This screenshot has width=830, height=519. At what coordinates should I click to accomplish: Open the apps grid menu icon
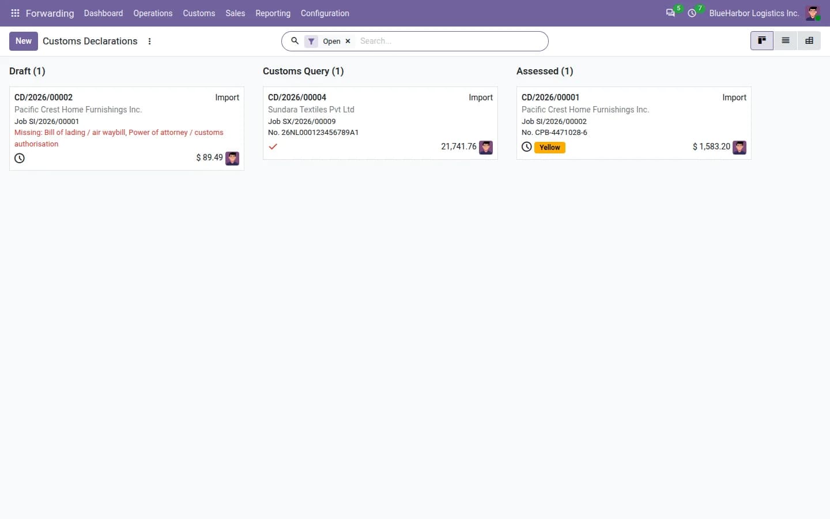(15, 13)
